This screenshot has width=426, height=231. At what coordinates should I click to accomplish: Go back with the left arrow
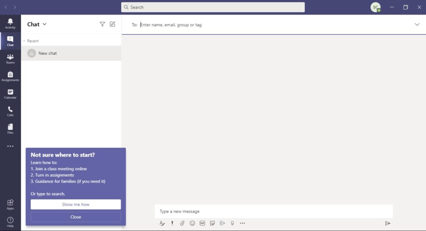[x=6, y=7]
